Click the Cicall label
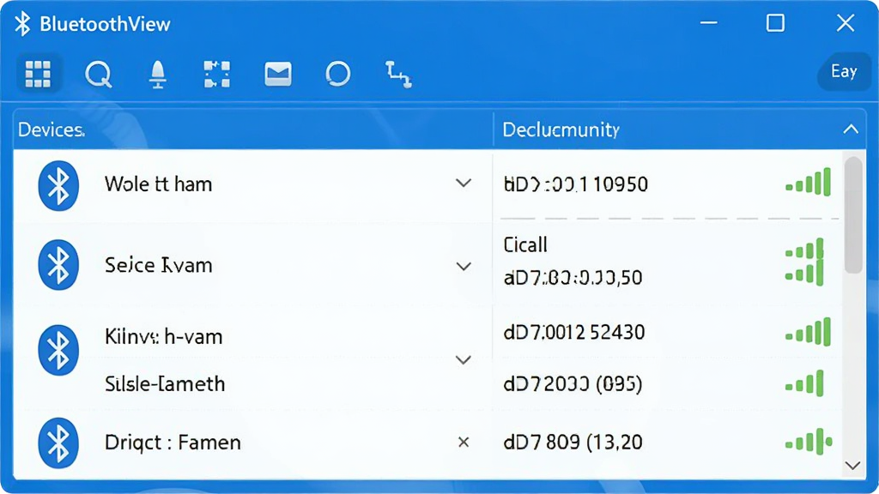 525,244
